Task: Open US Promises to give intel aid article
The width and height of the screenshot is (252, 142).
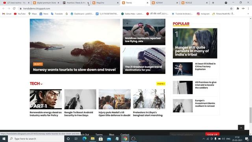Action: 206,85
